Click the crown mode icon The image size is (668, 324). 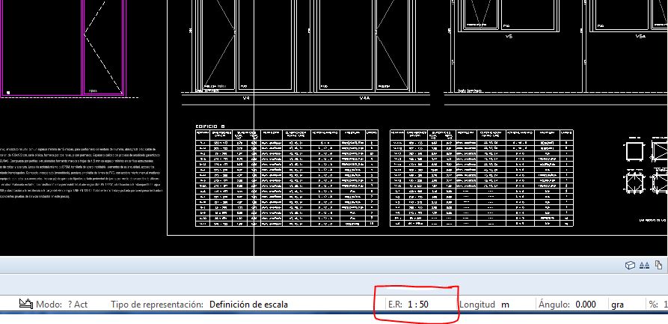[26, 304]
